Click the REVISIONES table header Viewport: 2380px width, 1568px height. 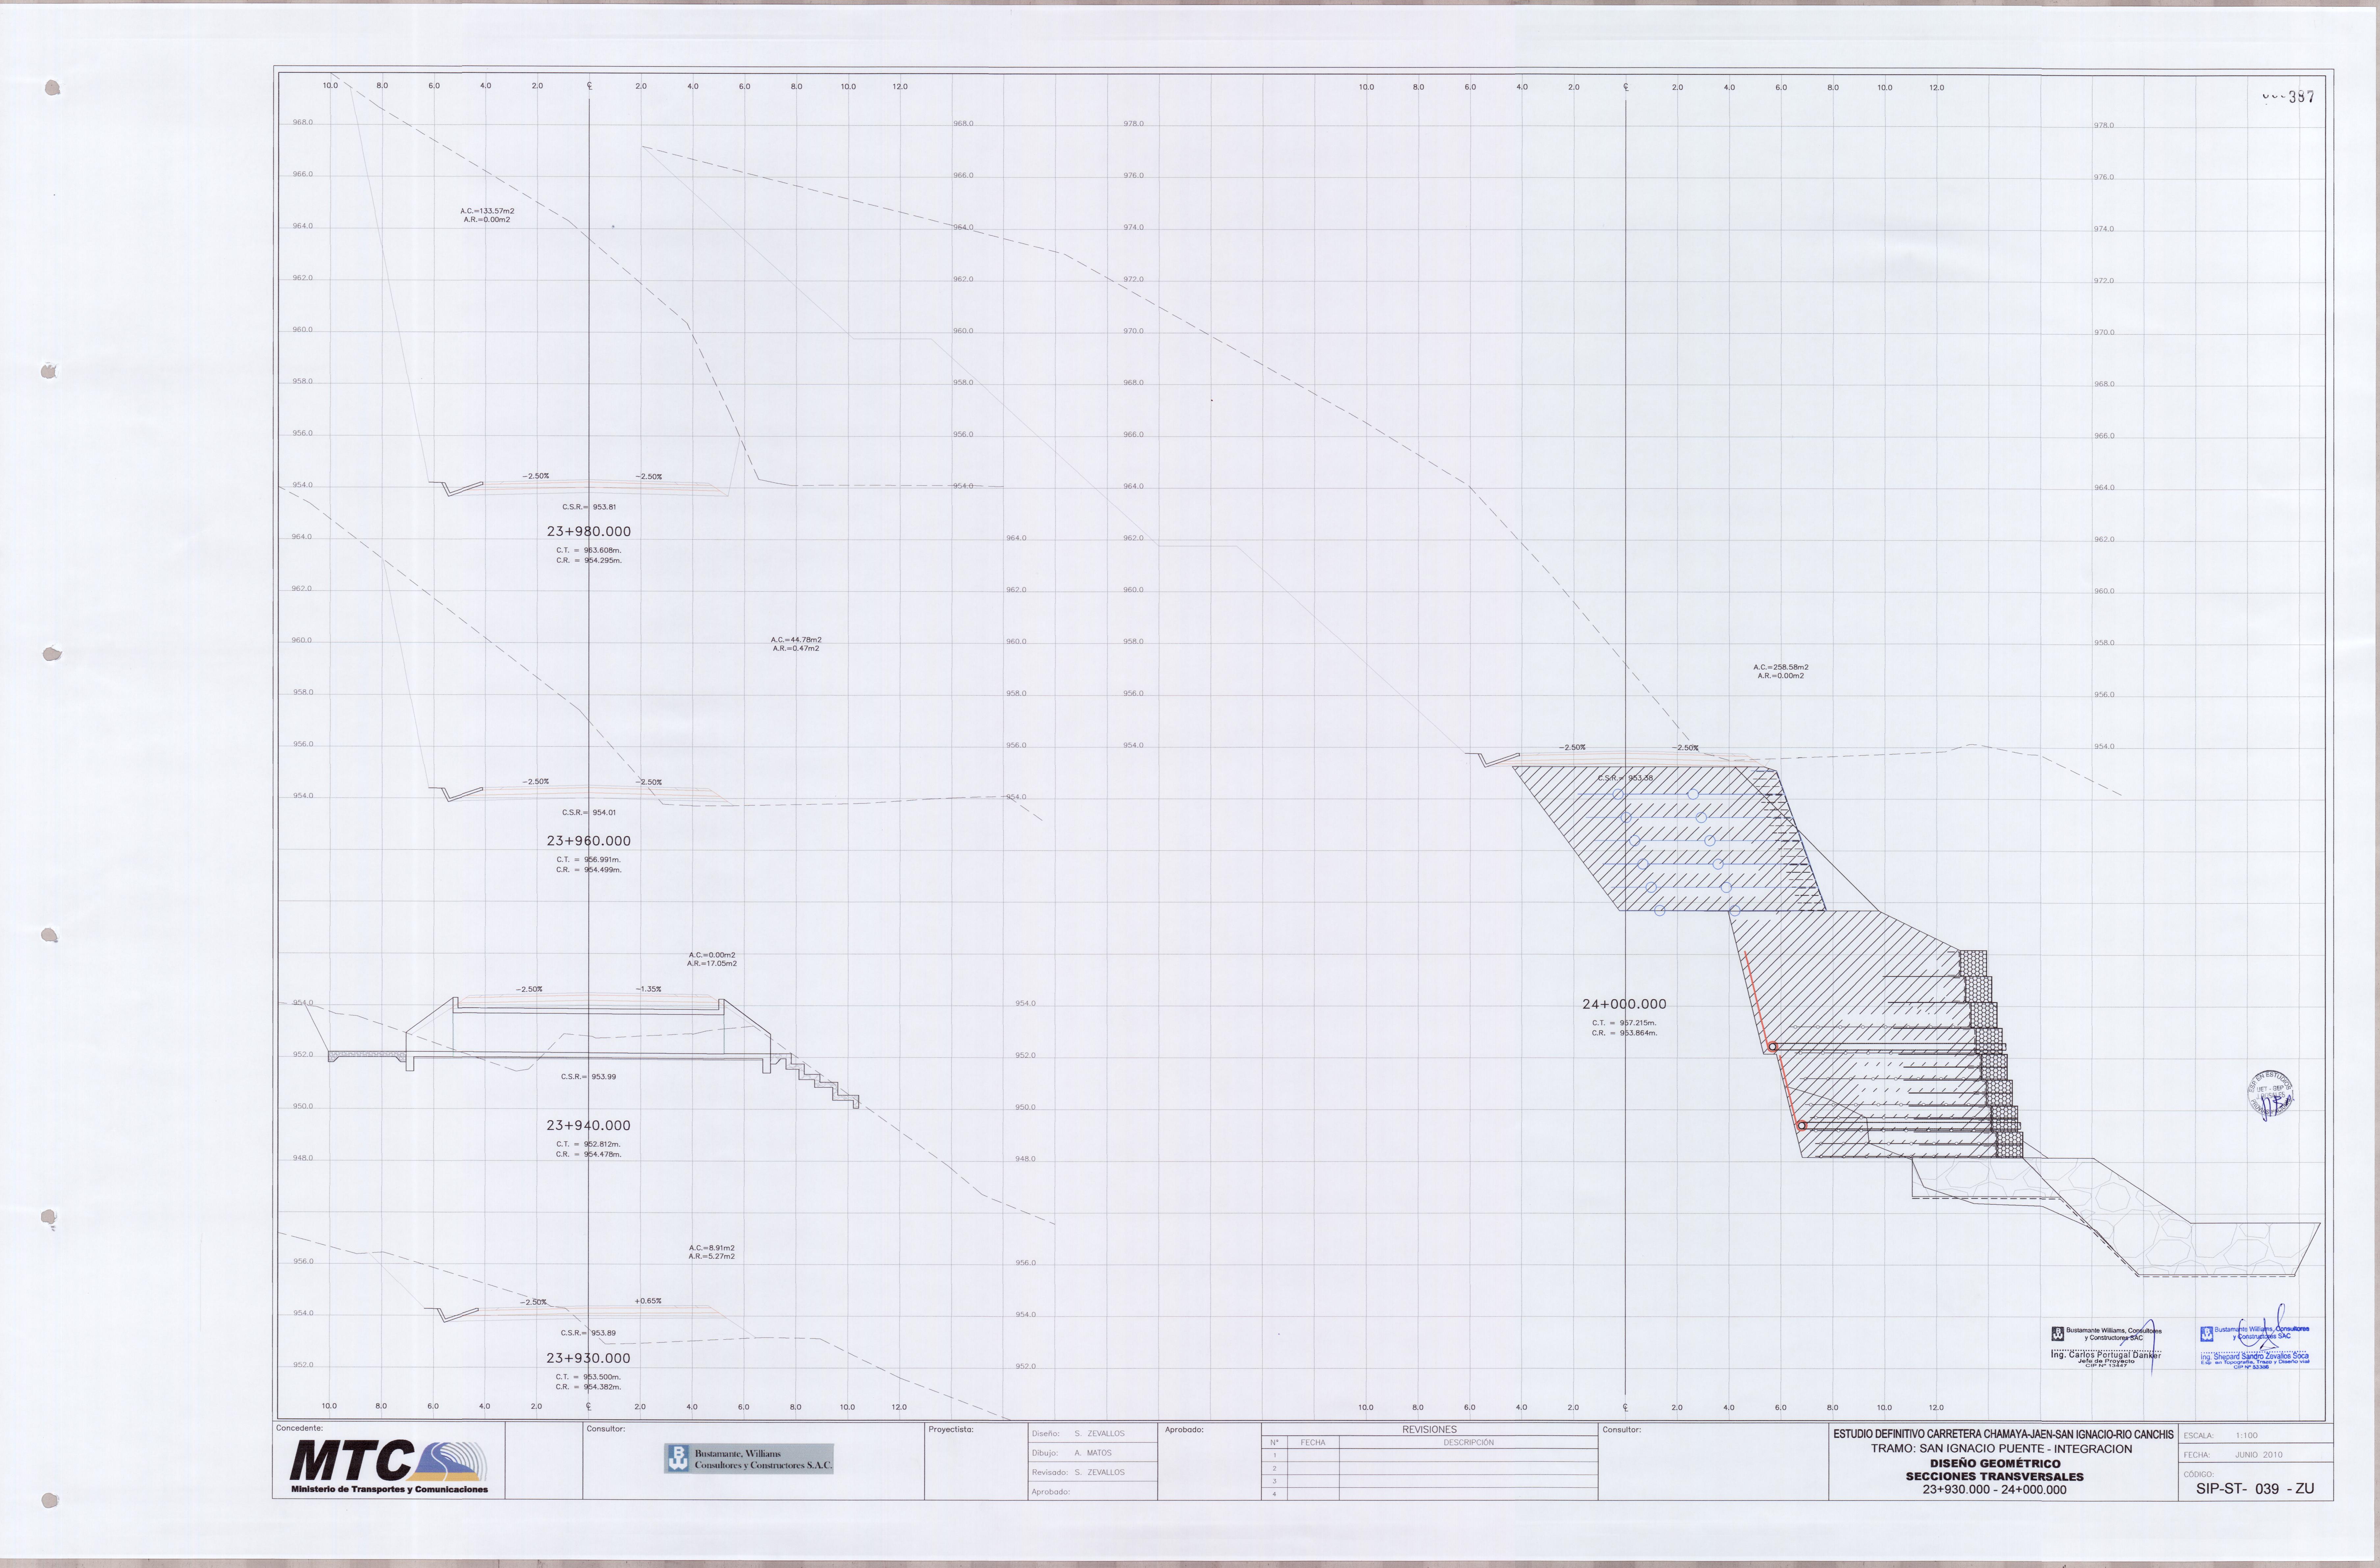[x=1429, y=1430]
